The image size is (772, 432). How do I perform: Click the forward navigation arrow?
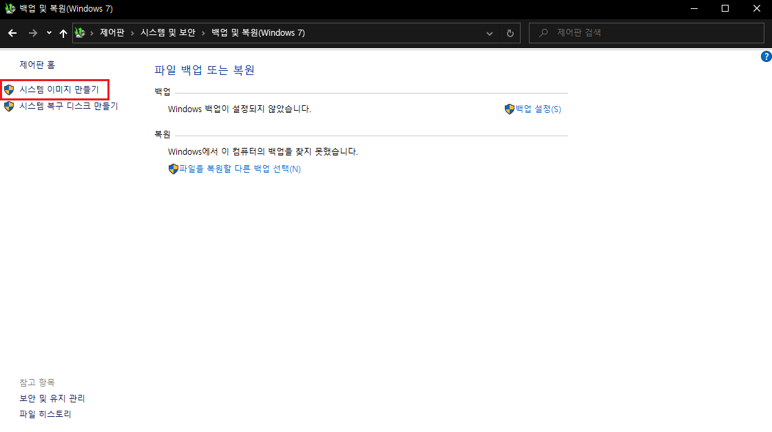33,33
